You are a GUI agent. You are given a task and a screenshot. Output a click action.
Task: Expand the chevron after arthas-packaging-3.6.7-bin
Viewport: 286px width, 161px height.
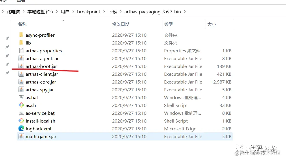(x=185, y=12)
